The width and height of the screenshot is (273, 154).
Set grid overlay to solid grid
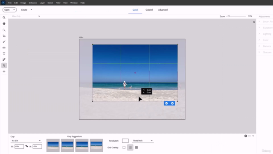(136, 148)
